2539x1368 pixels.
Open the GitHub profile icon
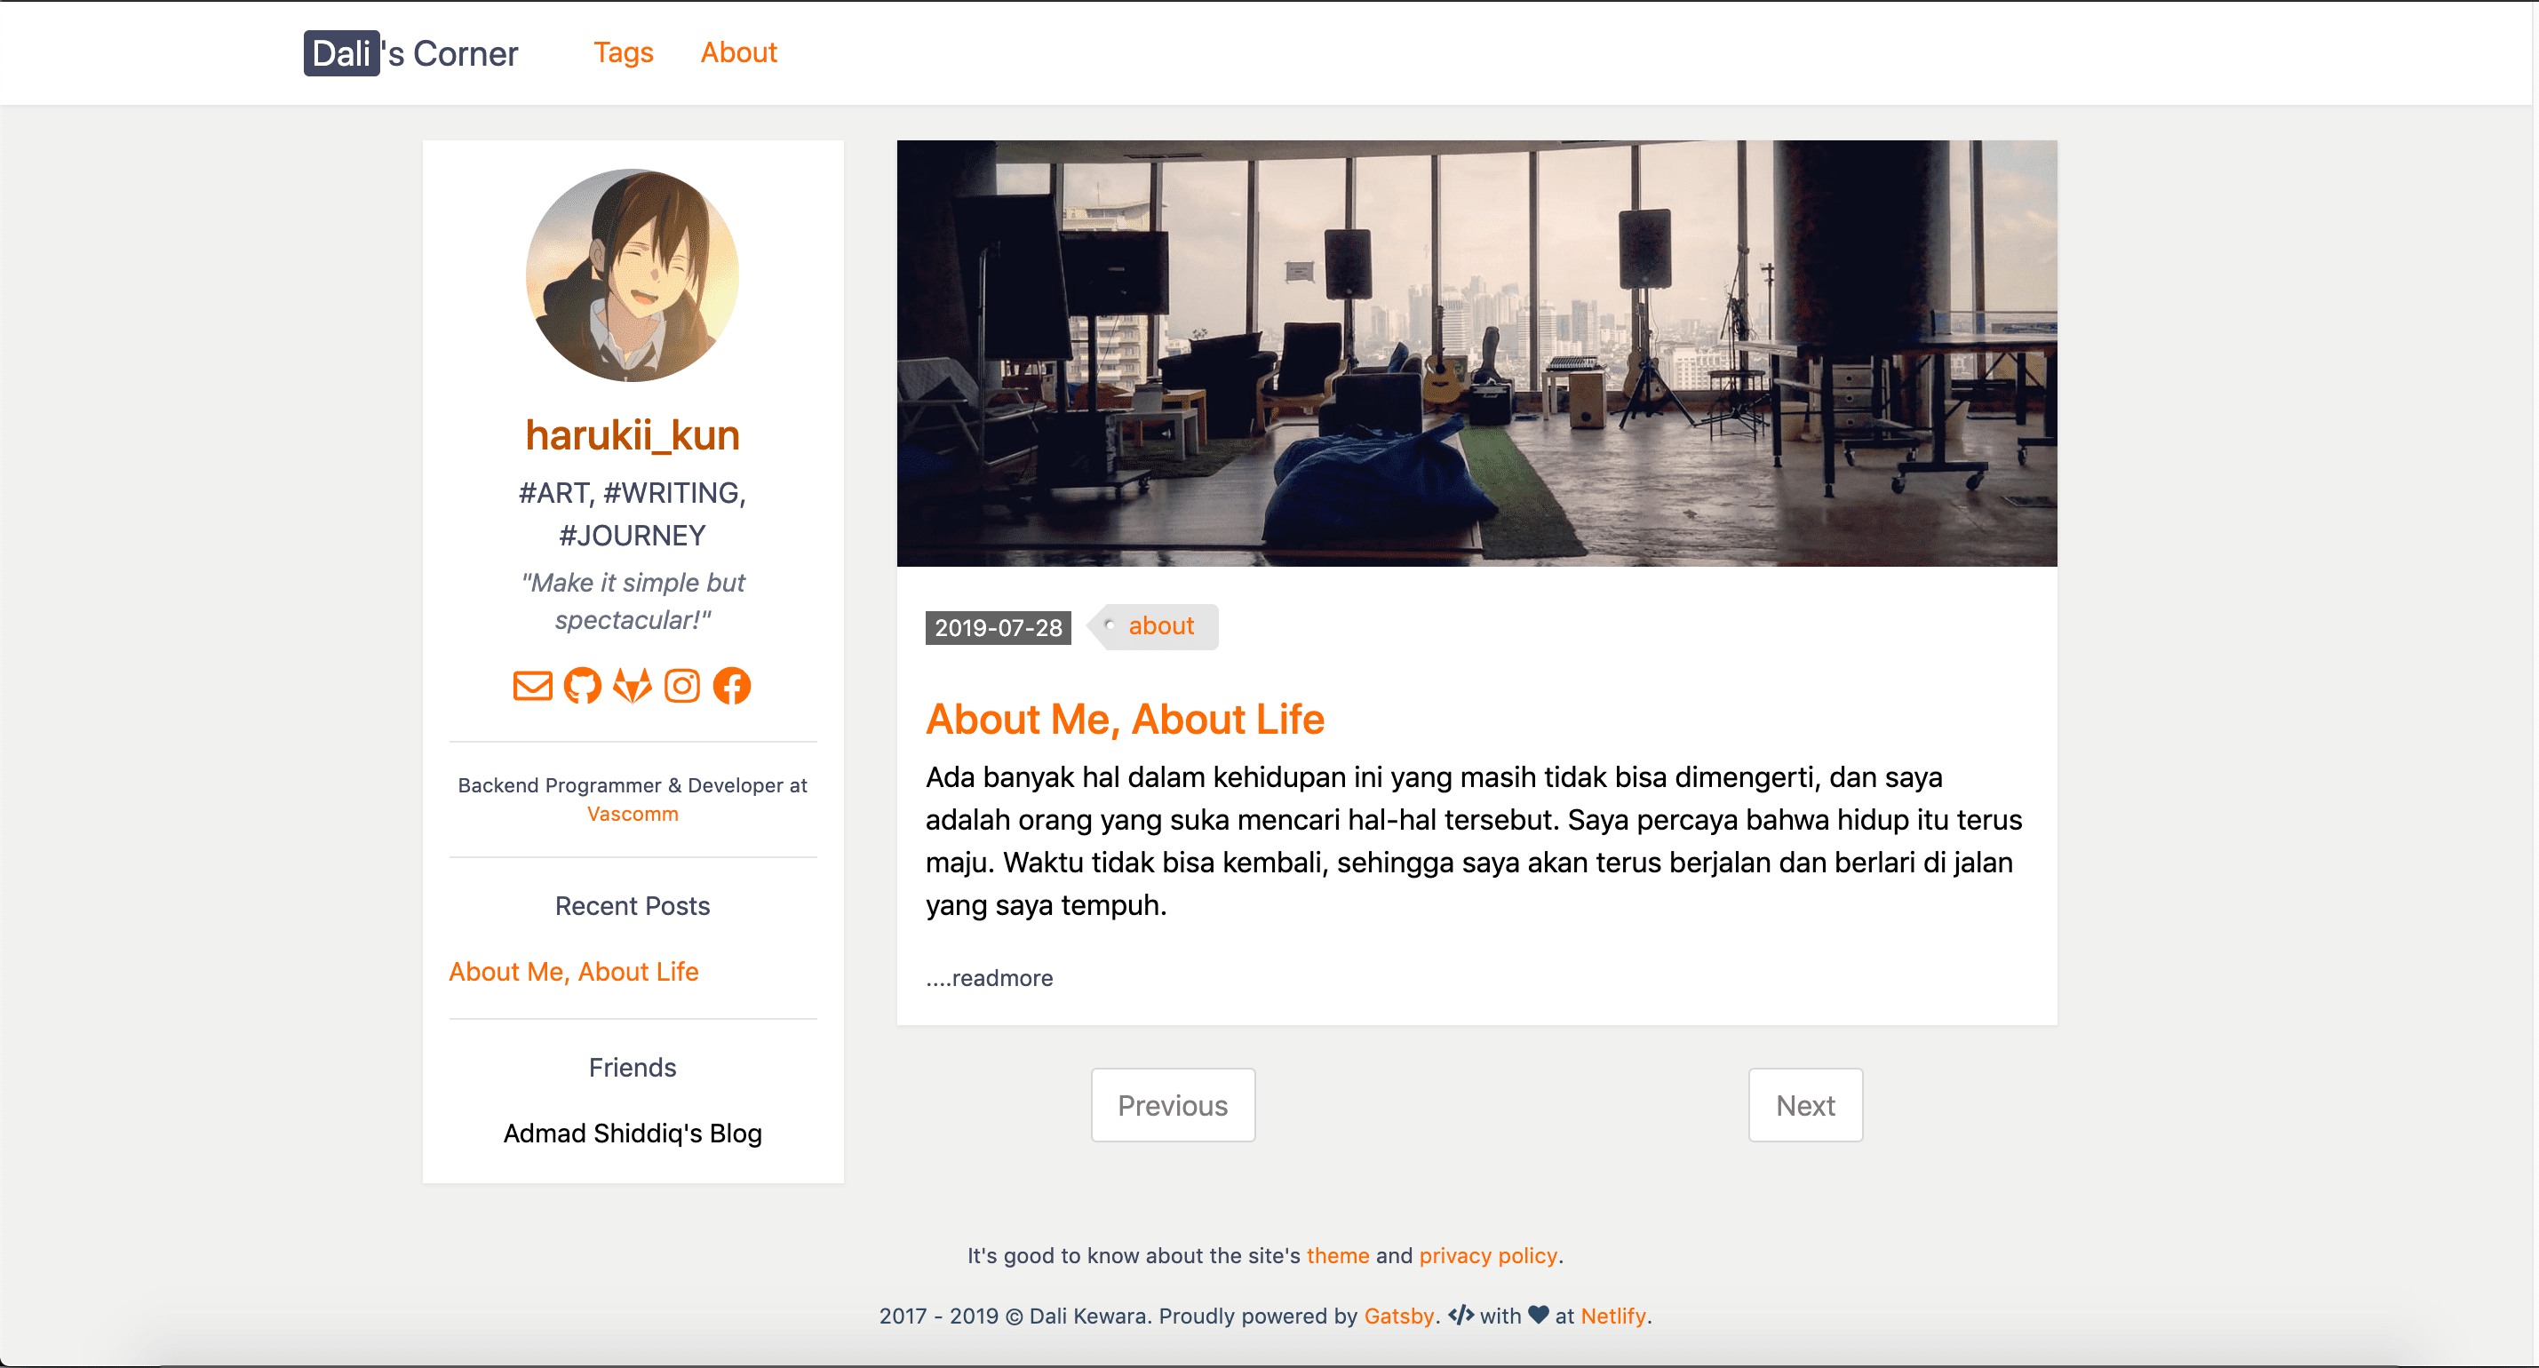click(583, 685)
